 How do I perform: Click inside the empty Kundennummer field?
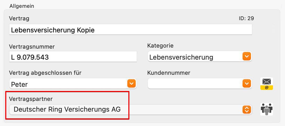click(x=195, y=84)
